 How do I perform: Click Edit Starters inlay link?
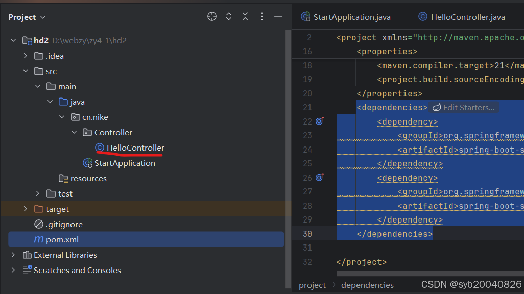coord(464,108)
